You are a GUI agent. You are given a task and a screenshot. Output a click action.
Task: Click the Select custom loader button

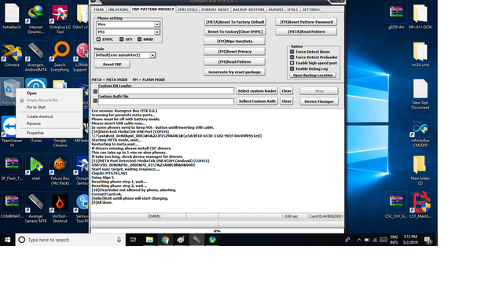coord(257,91)
